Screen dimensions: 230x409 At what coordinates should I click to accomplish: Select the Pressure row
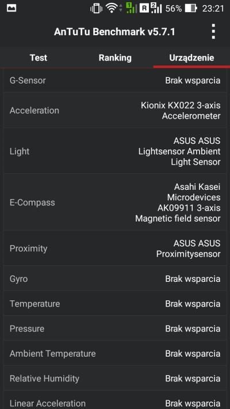click(115, 328)
